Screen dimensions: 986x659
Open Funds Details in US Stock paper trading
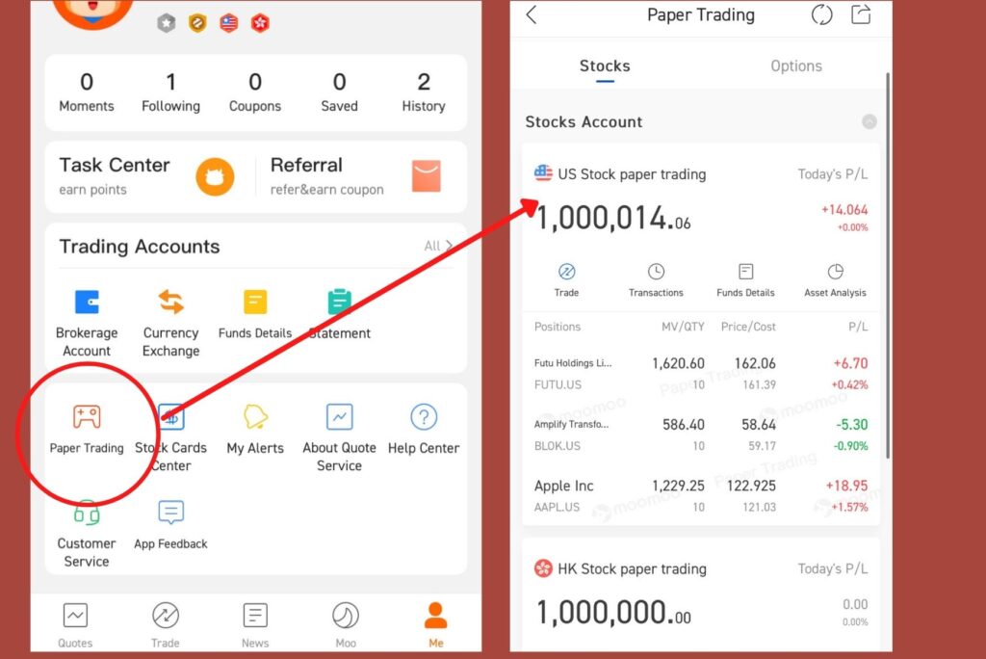tap(746, 280)
